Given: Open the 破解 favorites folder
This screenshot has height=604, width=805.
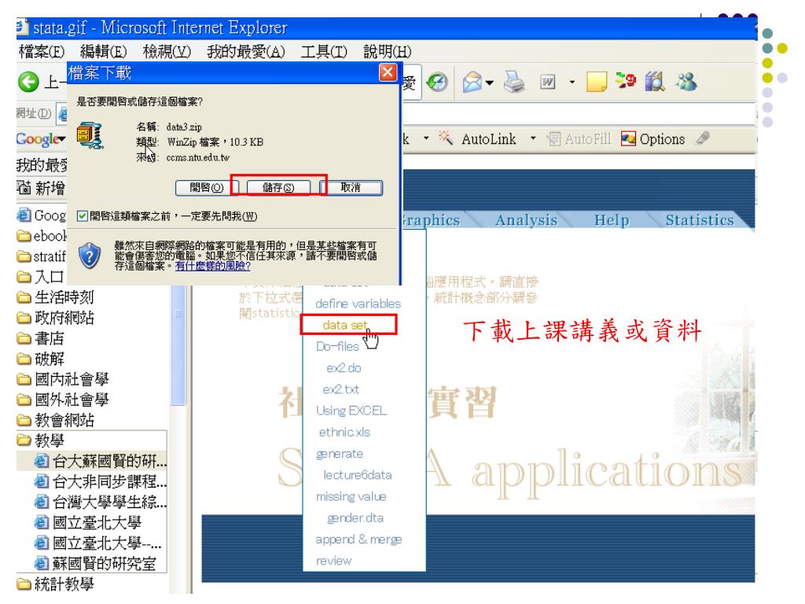Looking at the screenshot, I should [x=41, y=359].
